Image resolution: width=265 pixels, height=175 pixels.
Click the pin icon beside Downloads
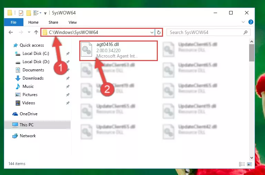click(68, 78)
